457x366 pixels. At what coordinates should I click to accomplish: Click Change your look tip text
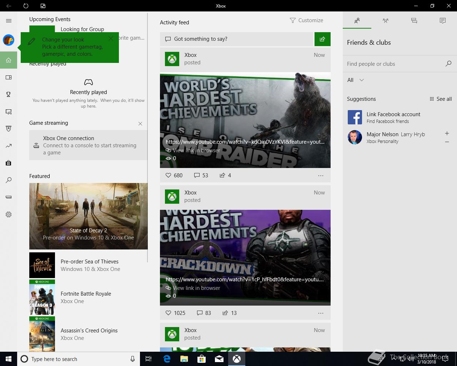pos(72,47)
